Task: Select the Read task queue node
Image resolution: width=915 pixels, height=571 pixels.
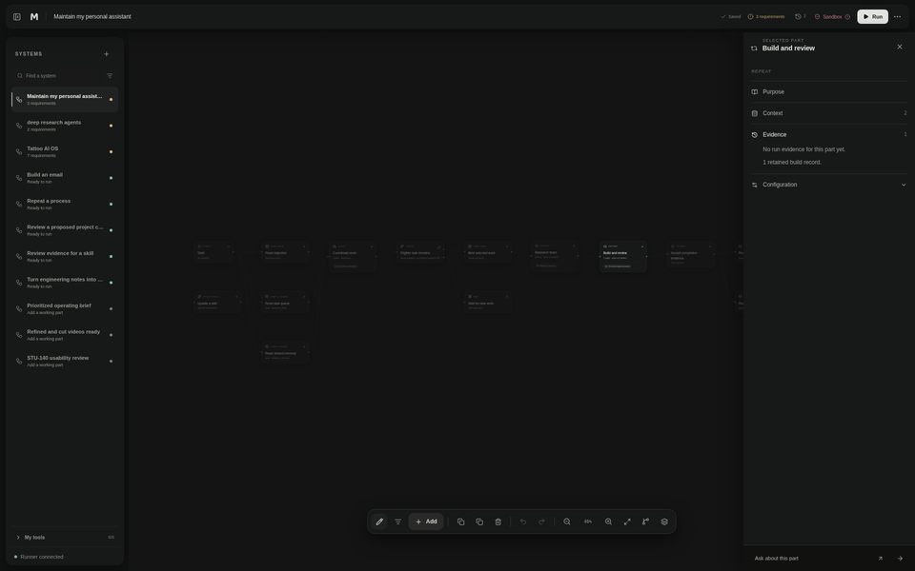Action: tap(285, 303)
